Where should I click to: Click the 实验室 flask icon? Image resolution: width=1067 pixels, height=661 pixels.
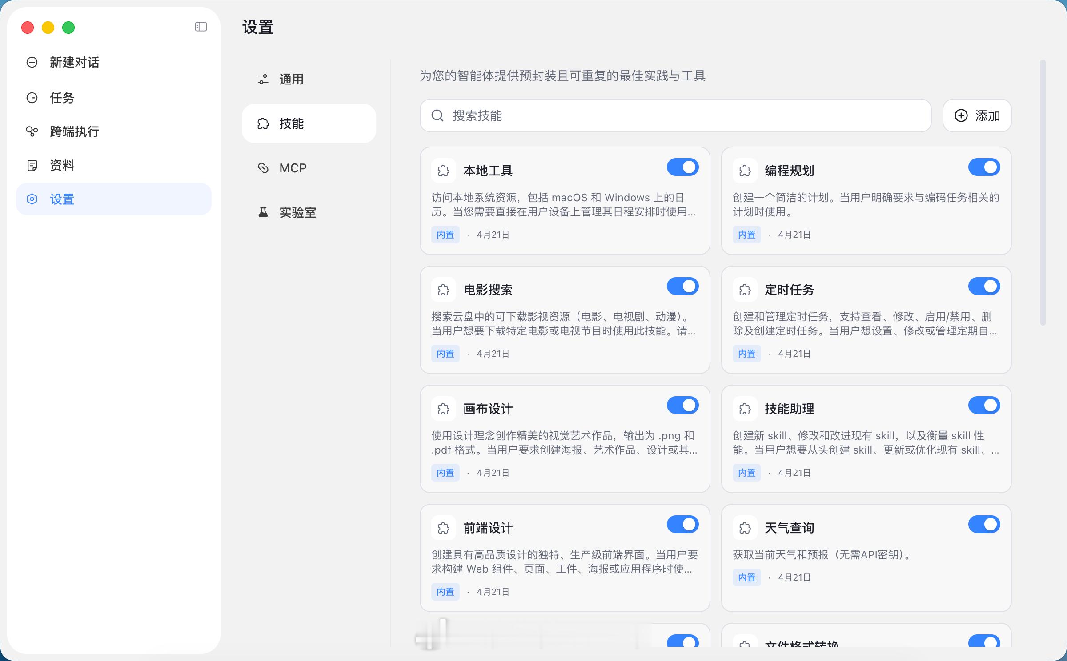pyautogui.click(x=263, y=212)
